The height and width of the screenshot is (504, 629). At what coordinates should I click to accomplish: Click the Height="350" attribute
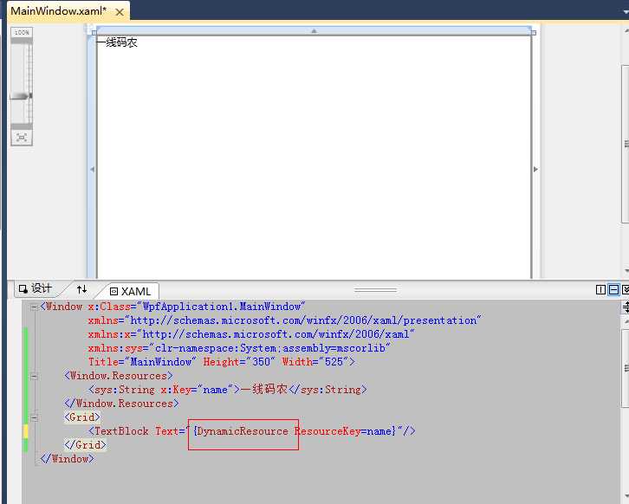tap(239, 362)
